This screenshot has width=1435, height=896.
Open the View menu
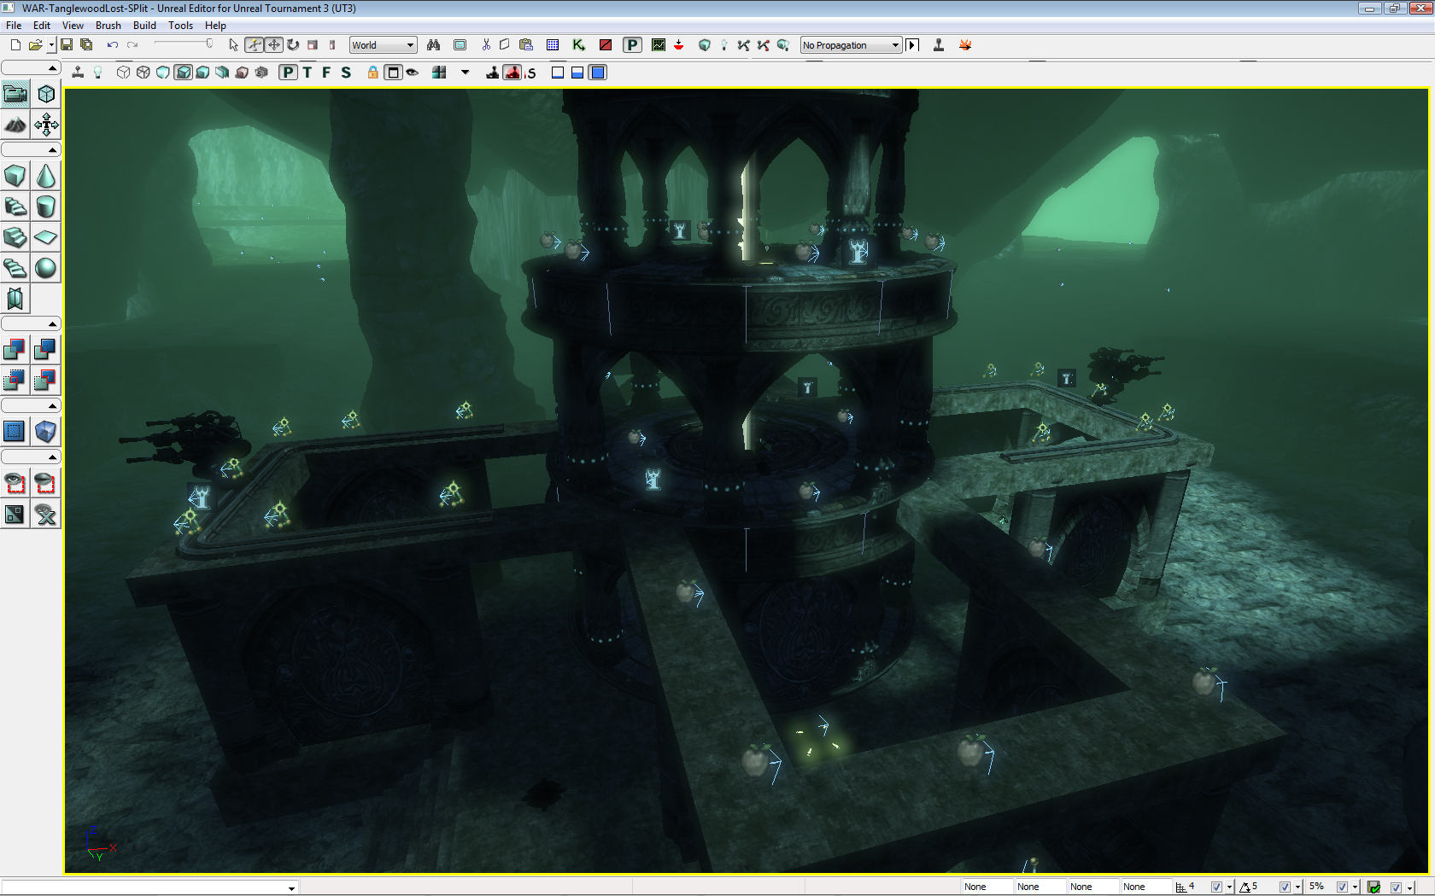click(x=73, y=26)
